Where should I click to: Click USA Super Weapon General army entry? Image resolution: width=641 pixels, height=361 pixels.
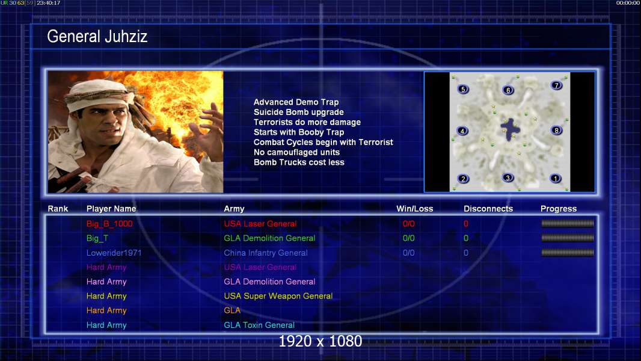click(278, 295)
